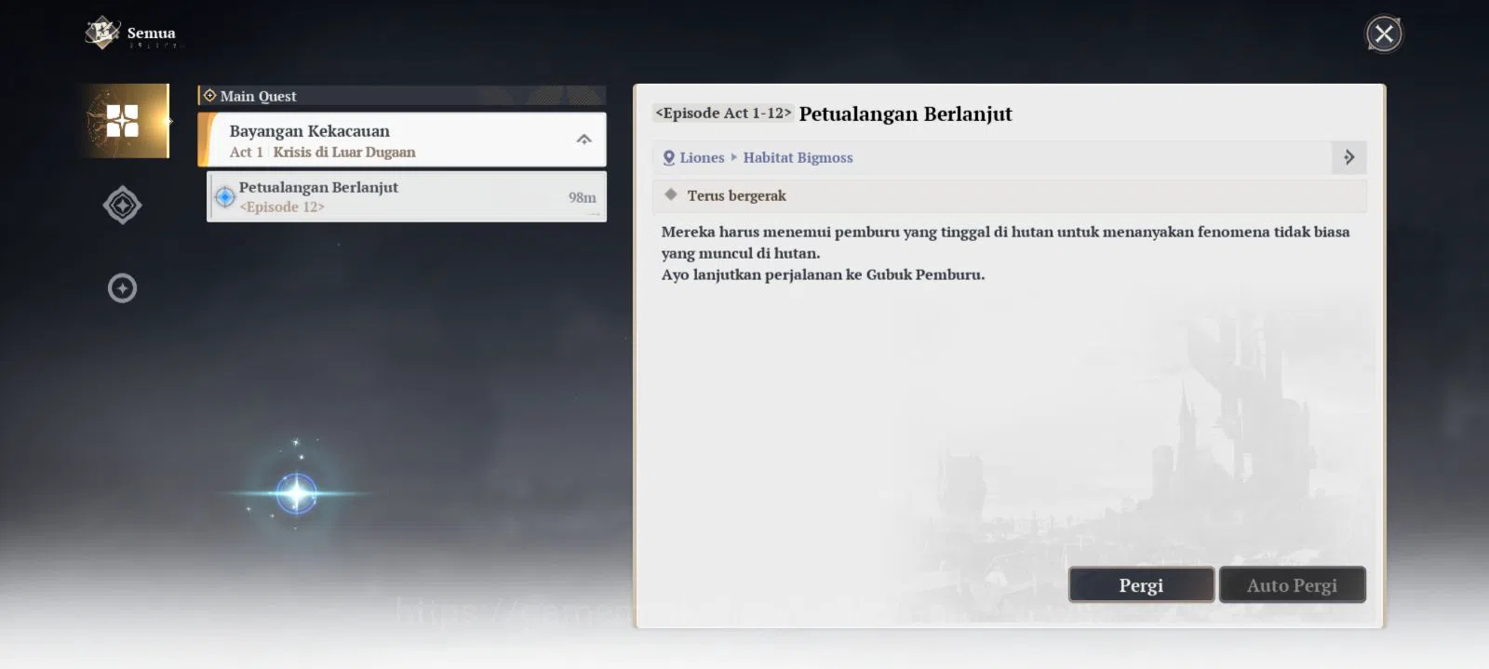
Task: Click the Terus bergerak objective row
Action: [x=1009, y=195]
